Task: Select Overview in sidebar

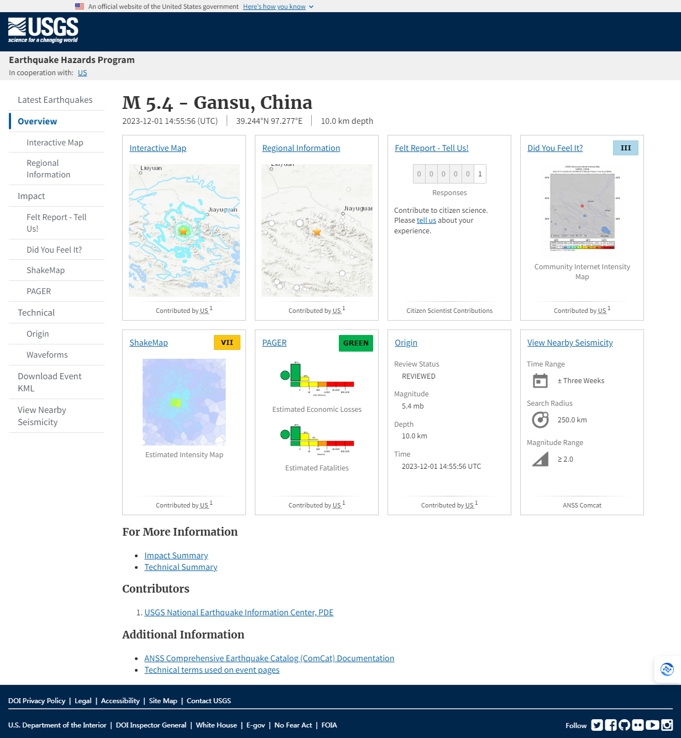Action: [38, 121]
